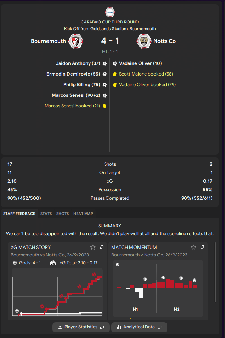Click the Notts Co club crest
This screenshot has height=338, width=225.
pyautogui.click(x=144, y=41)
